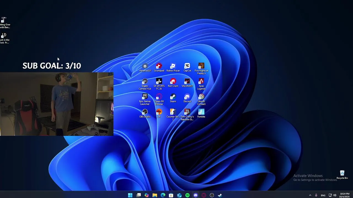Select the Roblox Player shortcut
This screenshot has width=353, height=198.
pyautogui.click(x=173, y=68)
